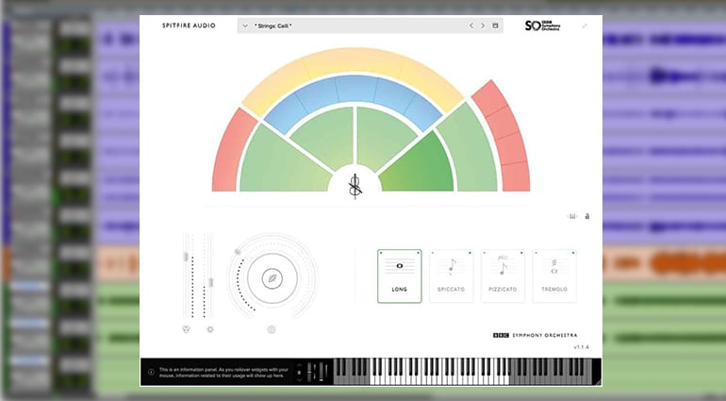Select the bottom red segment on the right
This screenshot has width=726, height=401.
(516, 176)
